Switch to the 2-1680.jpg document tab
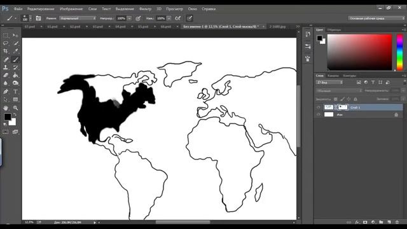The image size is (407, 229). click(277, 27)
